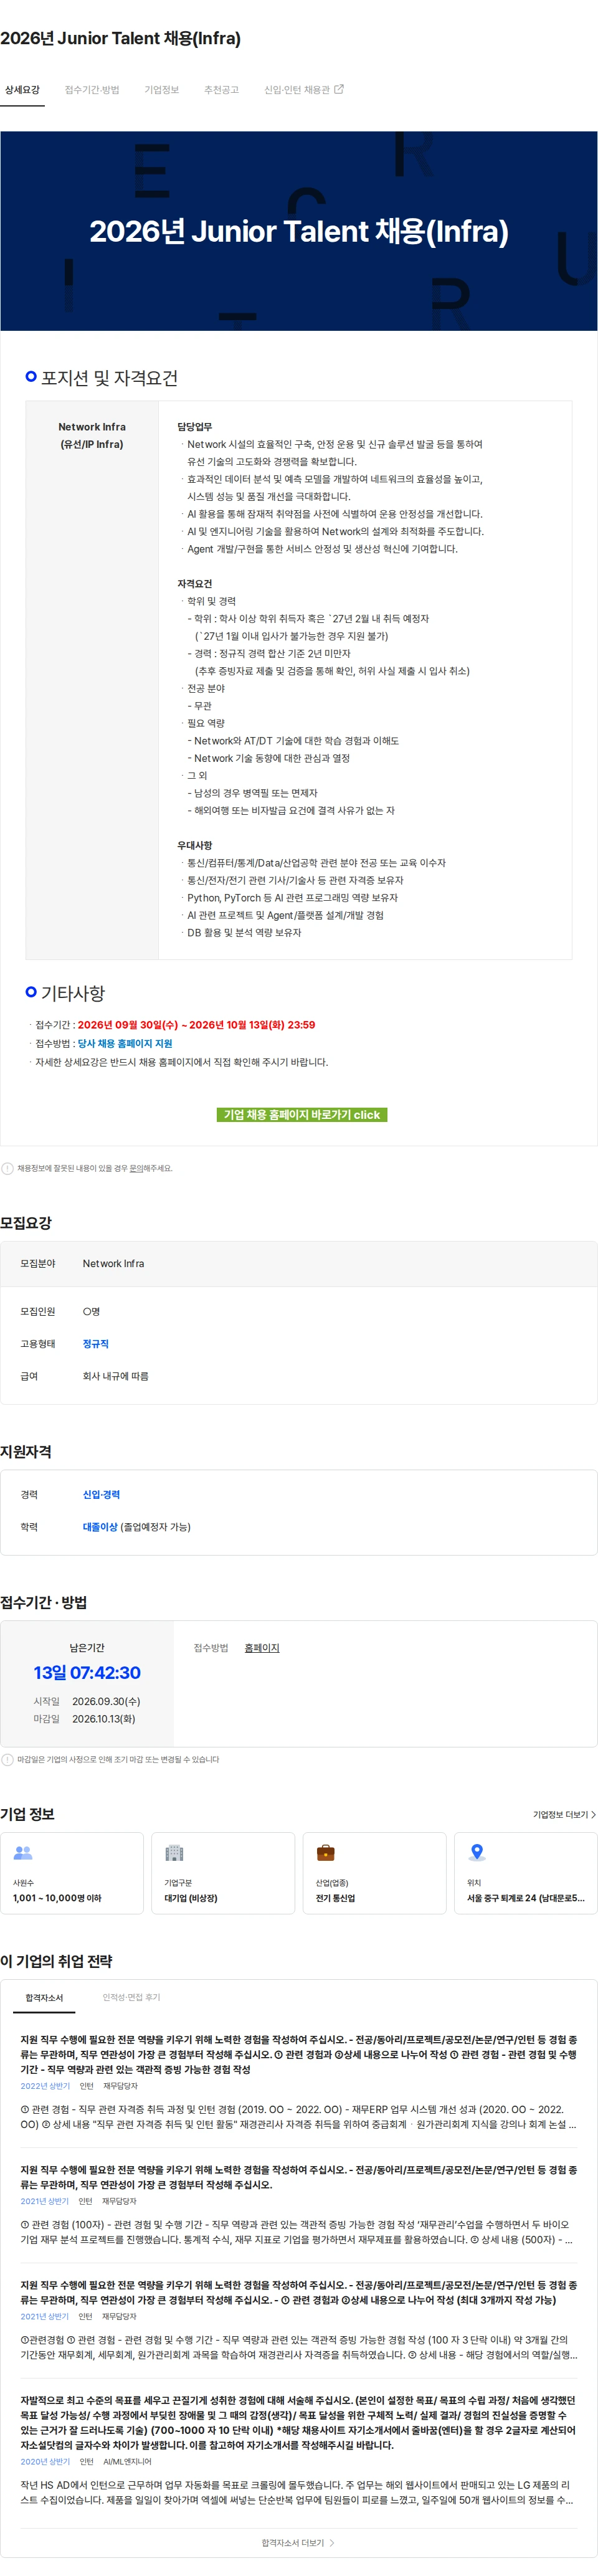598x2576 pixels.
Task: Switch to the 접수기간·방법 tab
Action: coord(92,90)
